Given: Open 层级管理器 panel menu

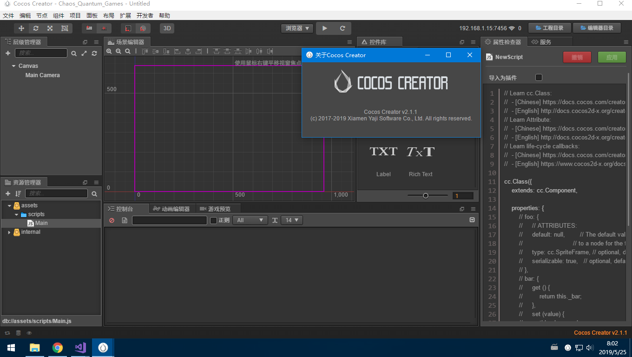Looking at the screenshot, I should 96,42.
